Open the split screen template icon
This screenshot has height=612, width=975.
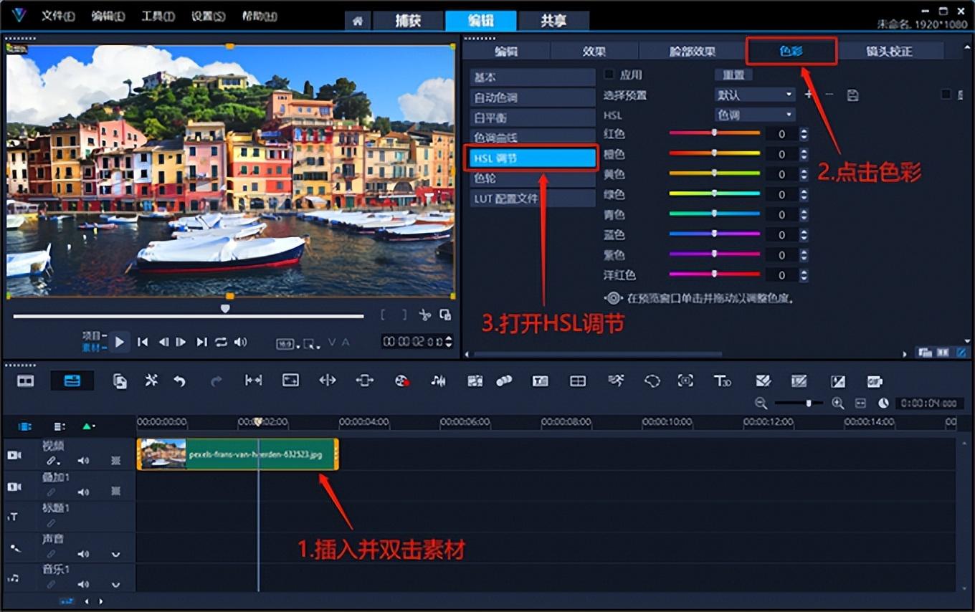(578, 381)
